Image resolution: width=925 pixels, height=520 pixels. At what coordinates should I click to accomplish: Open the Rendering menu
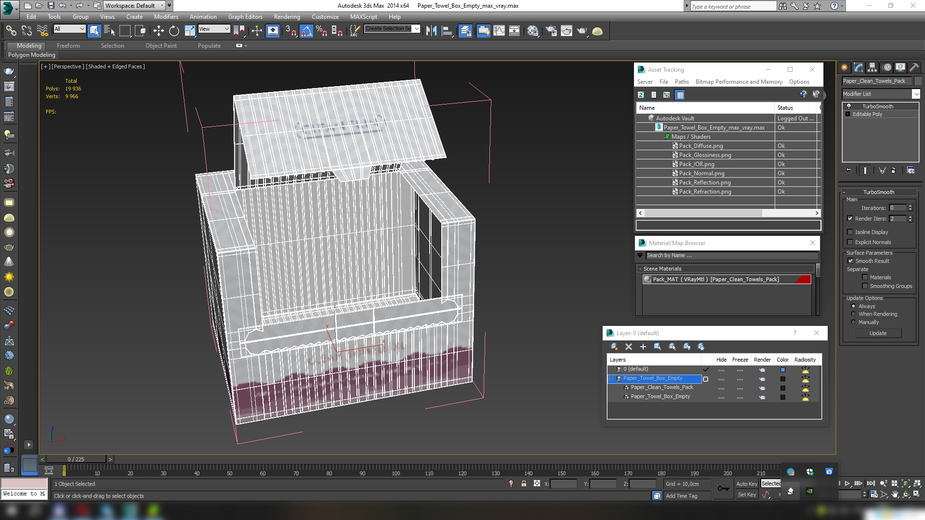click(287, 16)
